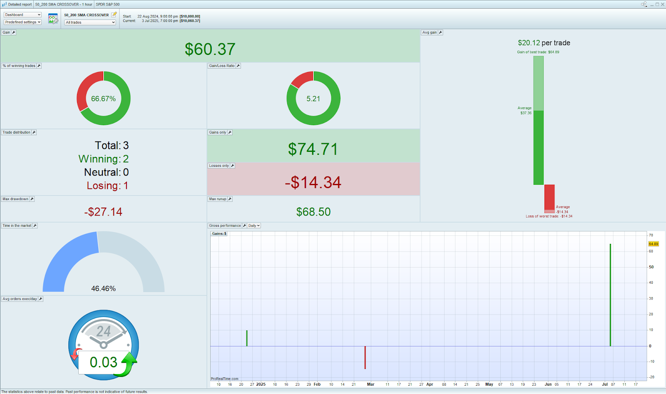Viewport: 666px width, 394px height.
Task: Select the 50_200 SMA CROSSOVER - 1 hour tab
Action: click(64, 5)
